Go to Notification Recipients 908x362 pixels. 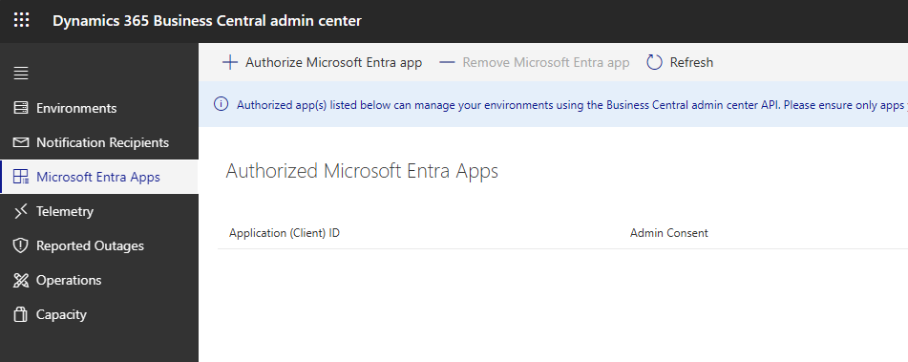point(99,142)
